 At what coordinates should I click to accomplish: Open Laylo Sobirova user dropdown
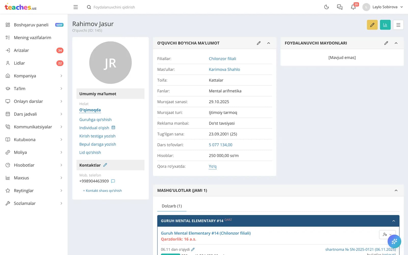pos(383,7)
